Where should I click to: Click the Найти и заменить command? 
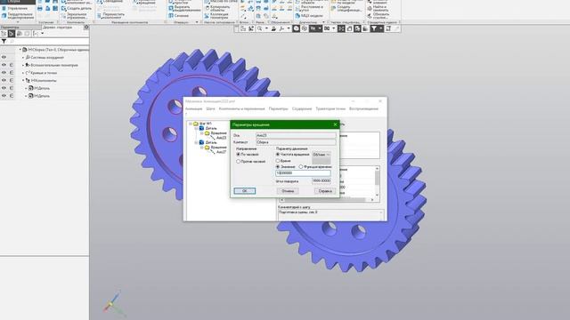[378, 8]
